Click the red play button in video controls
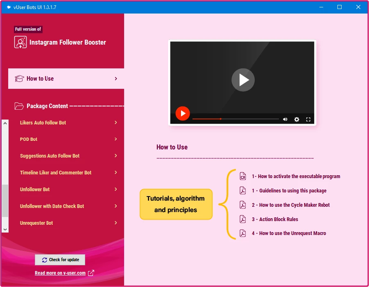Screen dimensions: 369x287 183,113
